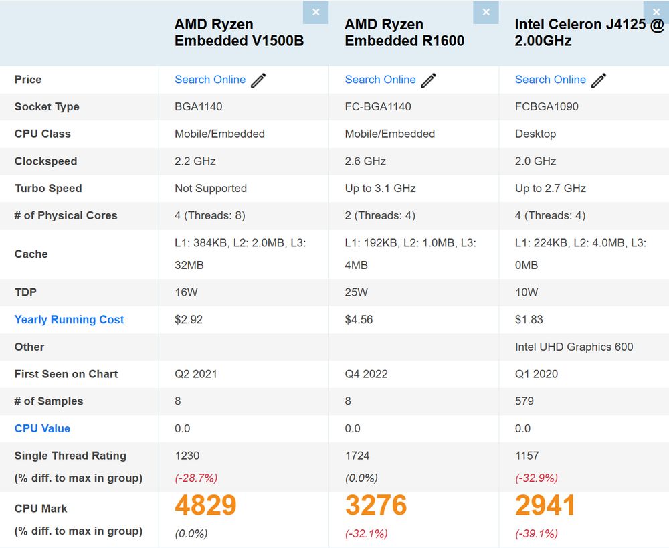Click the 579 samples value
This screenshot has height=548, width=669.
tap(524, 401)
